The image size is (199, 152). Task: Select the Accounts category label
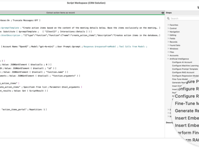(174, 56)
